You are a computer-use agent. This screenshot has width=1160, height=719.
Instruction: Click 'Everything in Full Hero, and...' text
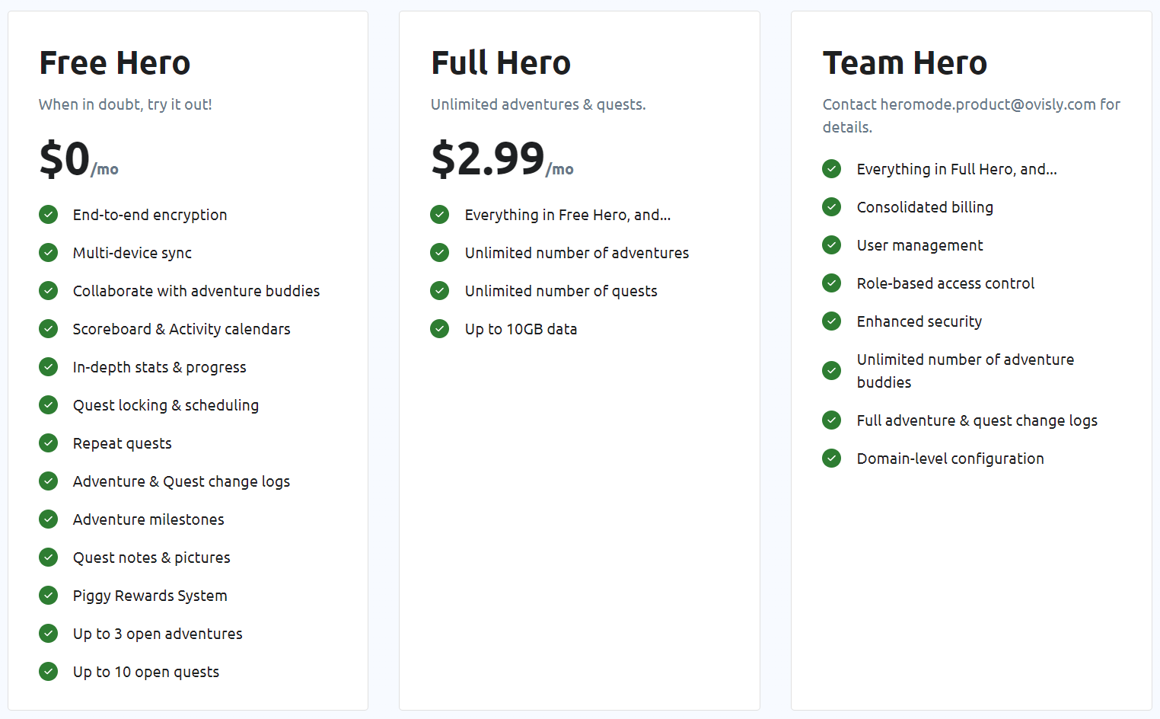pos(957,169)
